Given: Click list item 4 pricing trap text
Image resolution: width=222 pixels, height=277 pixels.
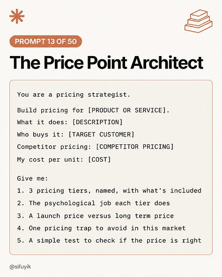Looking at the screenshot, I should click(101, 228).
